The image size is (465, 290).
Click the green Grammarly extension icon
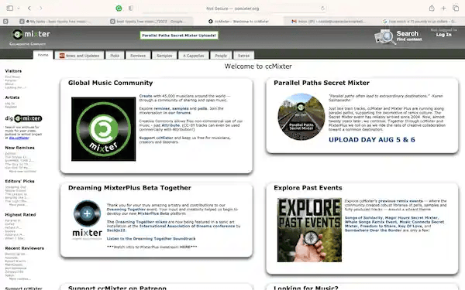point(119,9)
